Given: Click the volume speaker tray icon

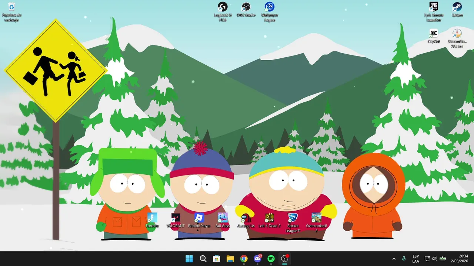Looking at the screenshot, I should (434, 259).
